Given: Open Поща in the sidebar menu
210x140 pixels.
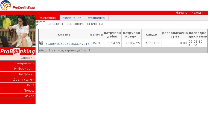Looking at the screenshot, I should [x=18, y=85].
